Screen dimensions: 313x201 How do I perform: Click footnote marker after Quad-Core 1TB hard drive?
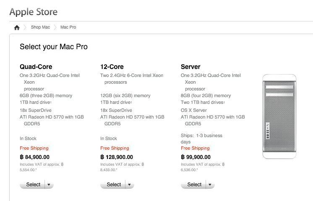(x=51, y=103)
